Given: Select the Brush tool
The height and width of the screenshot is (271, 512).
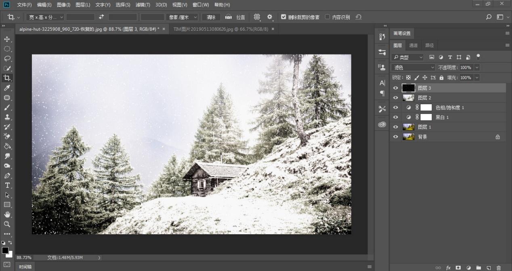Looking at the screenshot, I should tap(7, 107).
